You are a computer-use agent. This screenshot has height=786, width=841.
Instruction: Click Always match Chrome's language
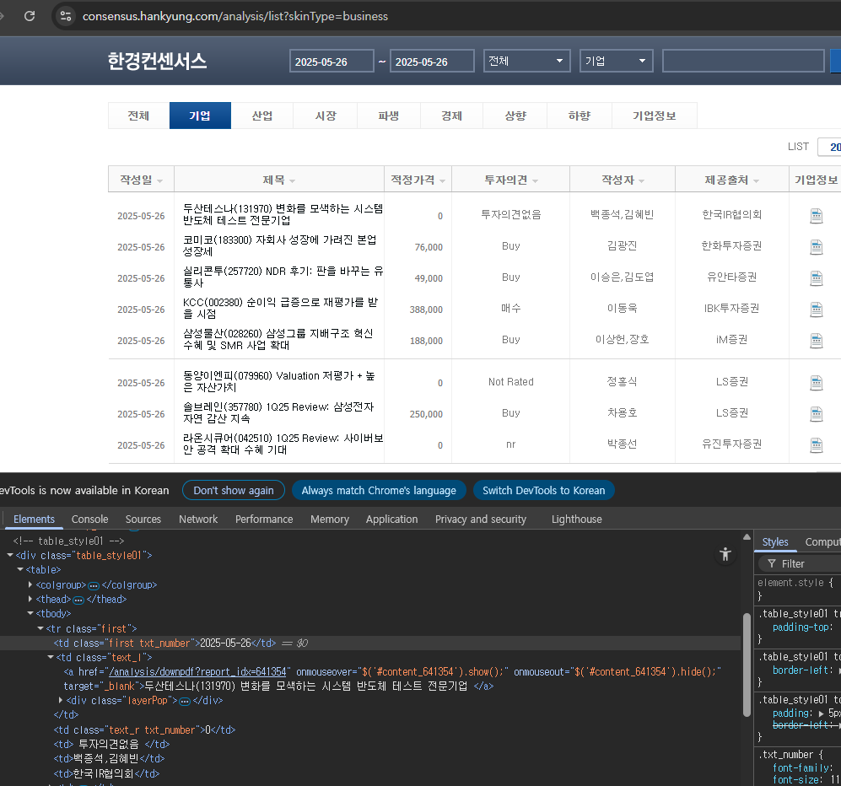click(x=379, y=490)
